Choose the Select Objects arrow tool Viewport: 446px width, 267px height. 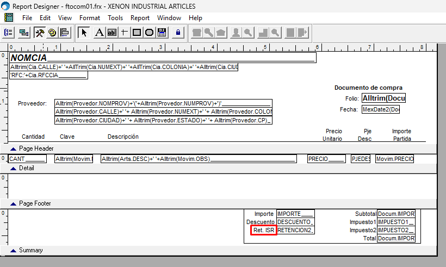click(84, 33)
